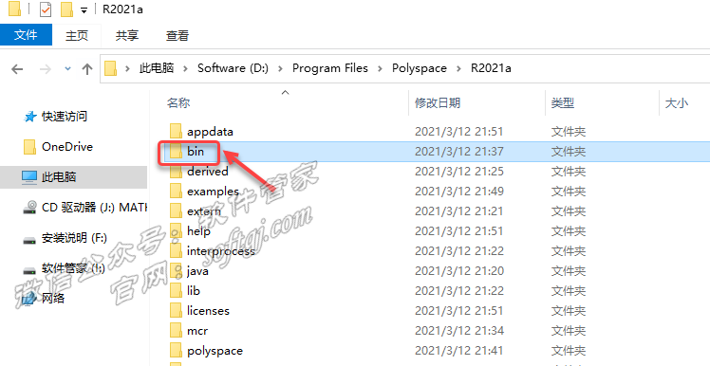The image size is (710, 366).
Task: Select 安装说明 (F:) drive in navigation pane
Action: click(x=74, y=237)
